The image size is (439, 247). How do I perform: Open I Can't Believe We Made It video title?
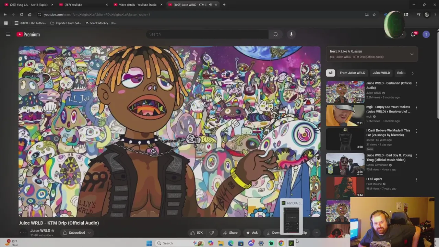point(388,133)
